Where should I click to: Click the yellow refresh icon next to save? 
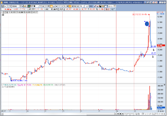point(103,6)
